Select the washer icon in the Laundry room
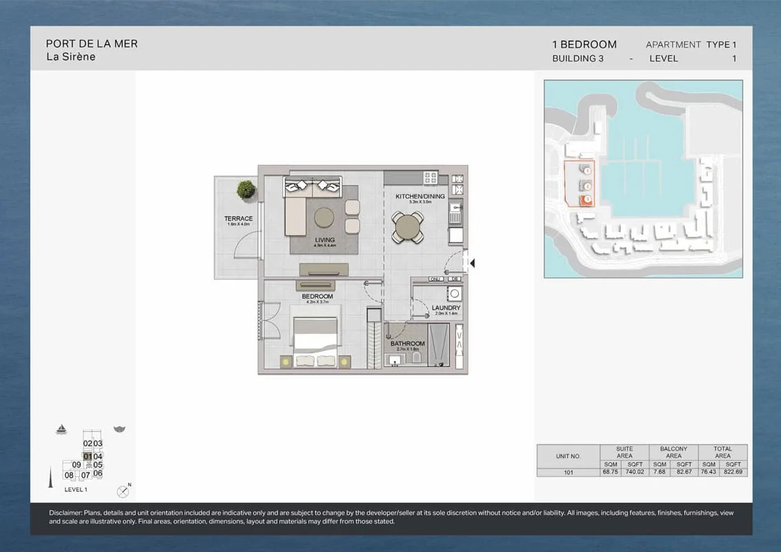Viewport: 781px width, 552px height. (455, 294)
